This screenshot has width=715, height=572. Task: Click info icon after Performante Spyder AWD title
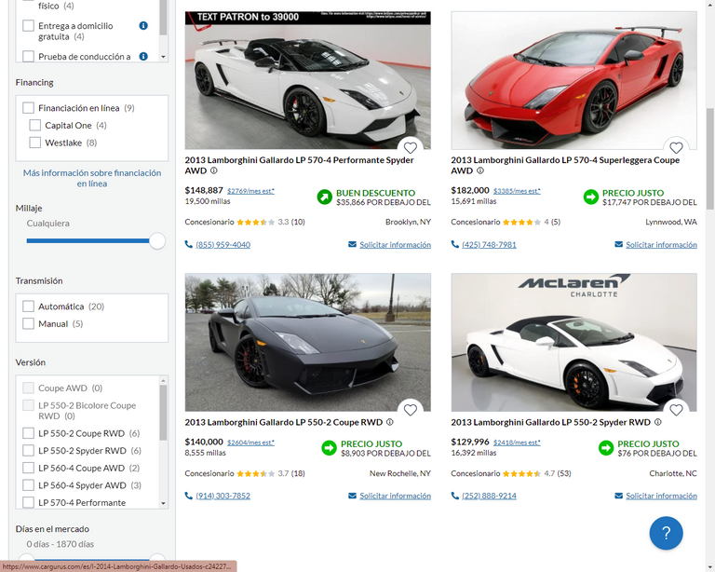coord(214,170)
